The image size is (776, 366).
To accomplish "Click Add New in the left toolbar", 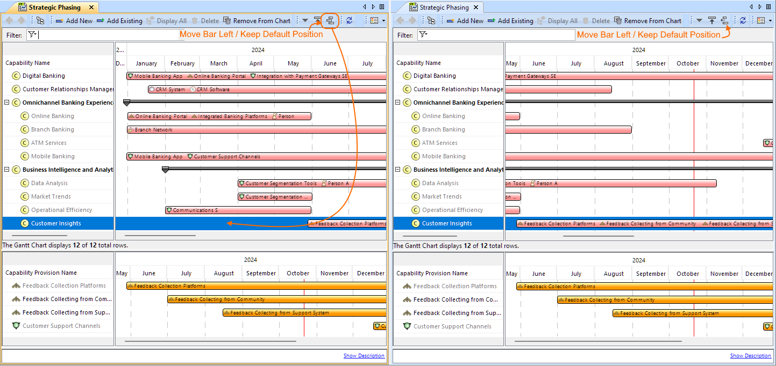I will (x=74, y=21).
